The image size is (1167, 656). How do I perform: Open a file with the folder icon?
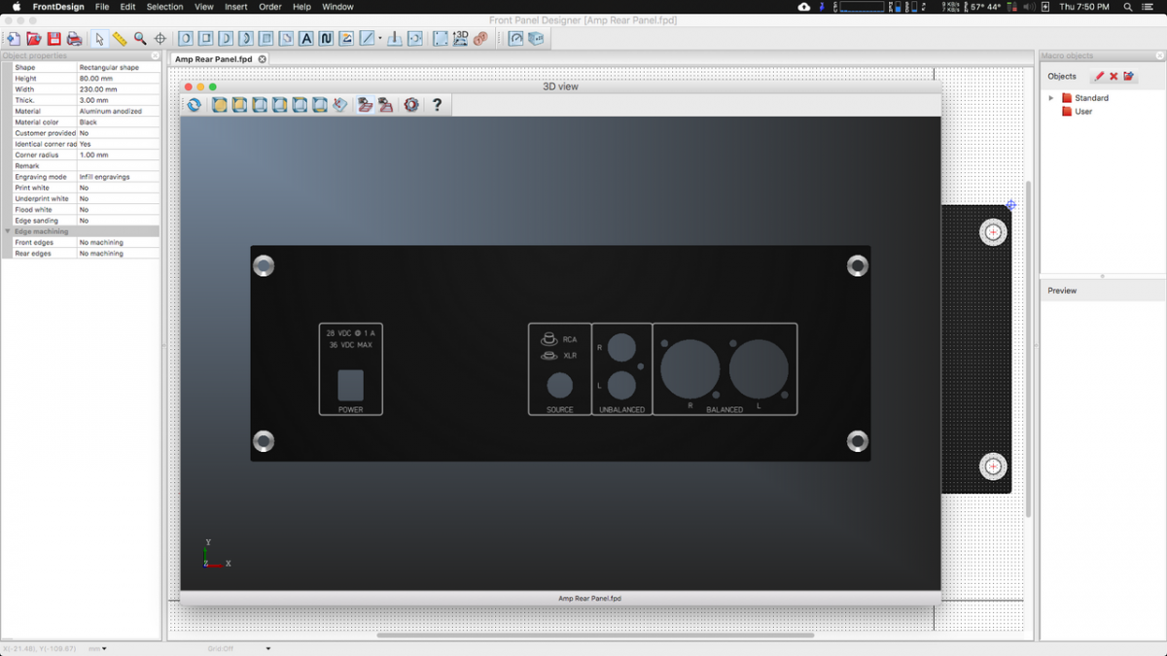pos(34,39)
